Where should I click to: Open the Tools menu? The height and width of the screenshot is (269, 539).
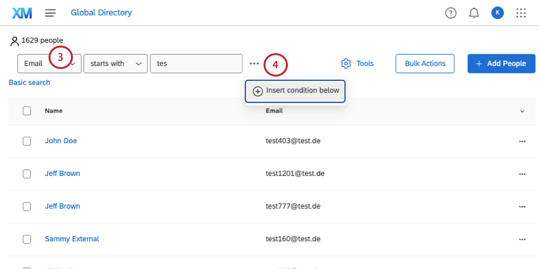point(357,63)
